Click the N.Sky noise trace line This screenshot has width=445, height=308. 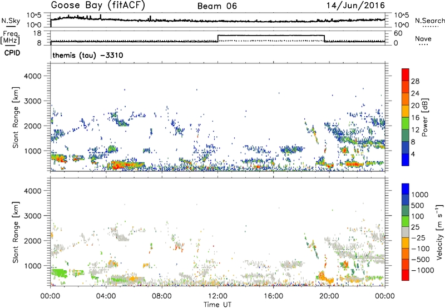click(x=217, y=20)
